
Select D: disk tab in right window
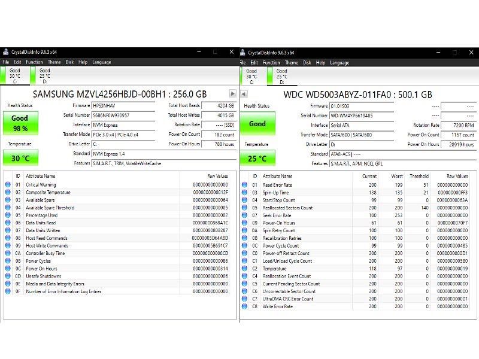(x=281, y=77)
